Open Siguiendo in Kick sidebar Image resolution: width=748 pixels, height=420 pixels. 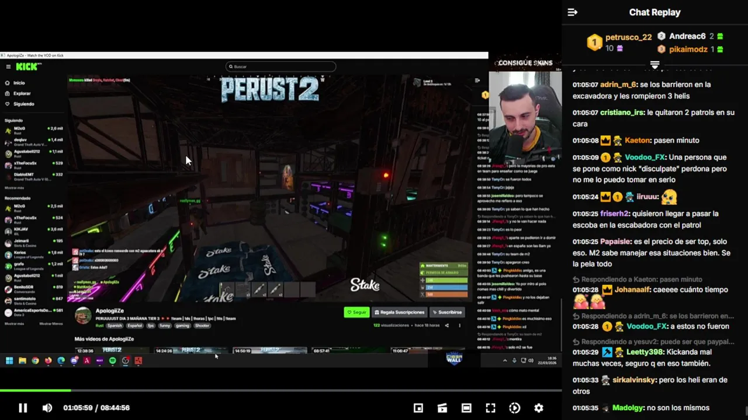(19, 104)
